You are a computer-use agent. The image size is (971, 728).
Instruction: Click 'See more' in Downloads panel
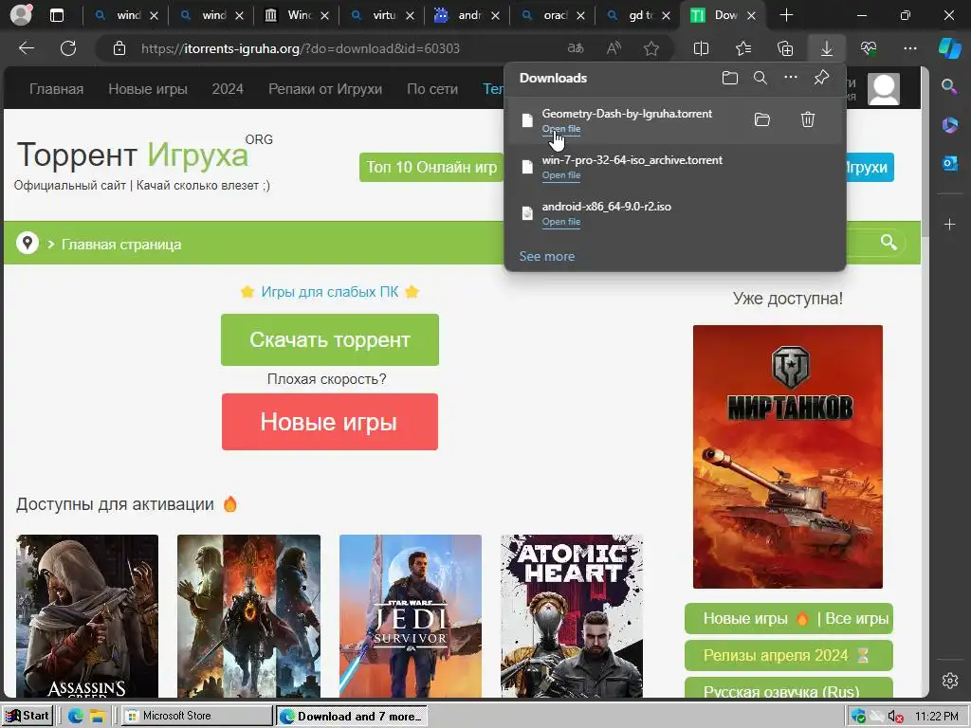(547, 256)
